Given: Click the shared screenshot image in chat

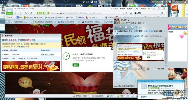Looking at the screenshot, I should (140, 52).
